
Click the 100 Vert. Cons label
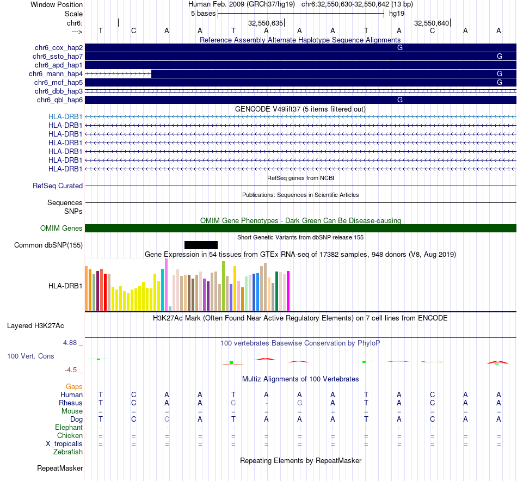click(30, 356)
